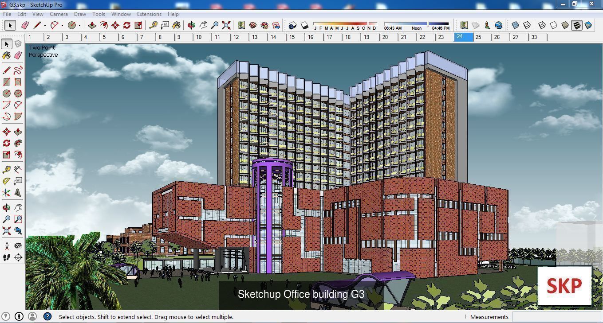
Task: Switch to Monochrome face style
Action: (588, 25)
